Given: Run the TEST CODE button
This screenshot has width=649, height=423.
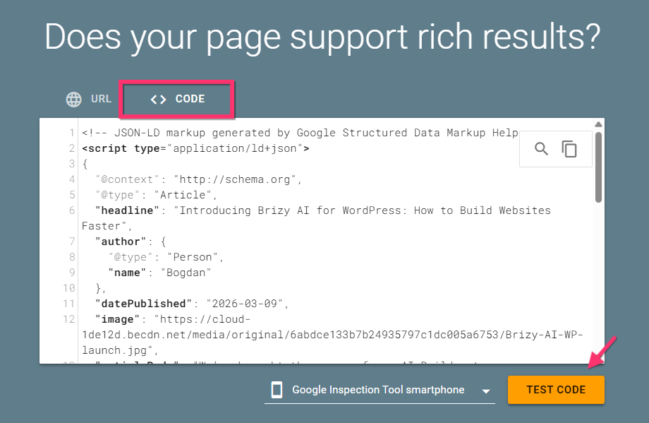Looking at the screenshot, I should [x=556, y=390].
